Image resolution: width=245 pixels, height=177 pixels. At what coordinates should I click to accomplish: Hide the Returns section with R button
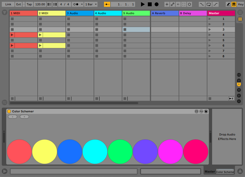coord(239,84)
